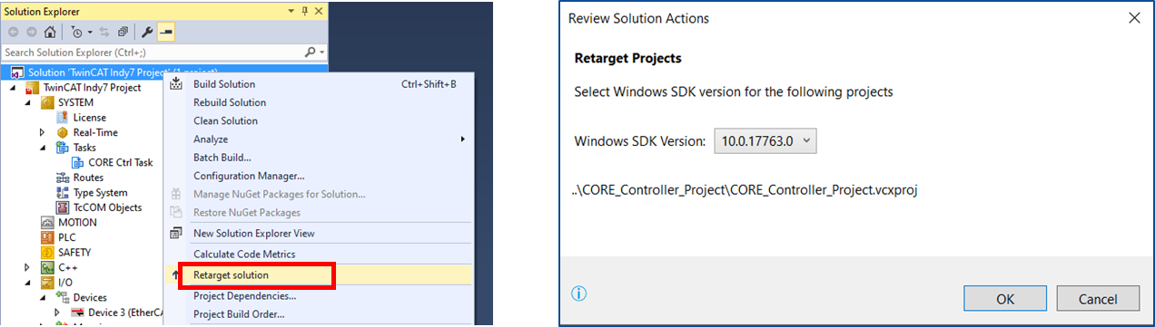This screenshot has height=327, width=1155.
Task: Click the TcCOM Objects item icon
Action: [63, 207]
